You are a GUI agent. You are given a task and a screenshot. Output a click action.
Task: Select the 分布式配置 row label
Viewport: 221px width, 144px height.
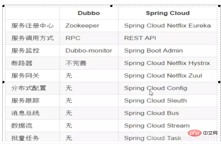29,88
